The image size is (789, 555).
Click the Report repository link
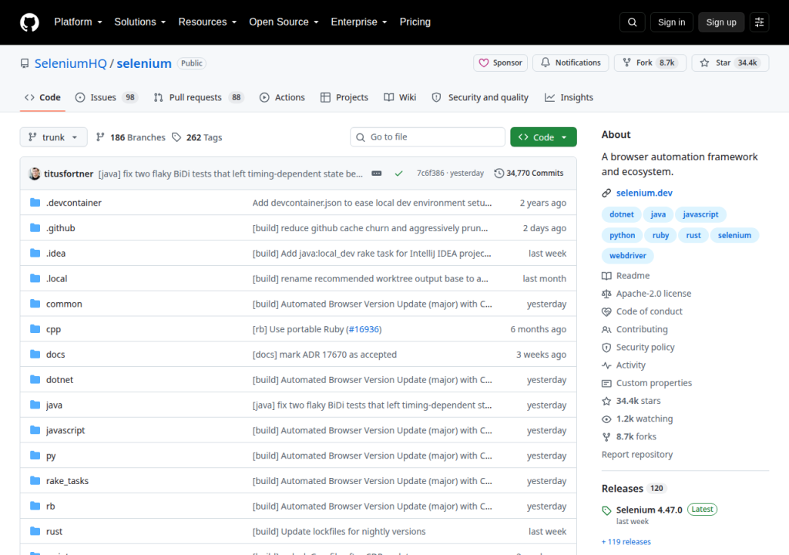[x=637, y=455]
